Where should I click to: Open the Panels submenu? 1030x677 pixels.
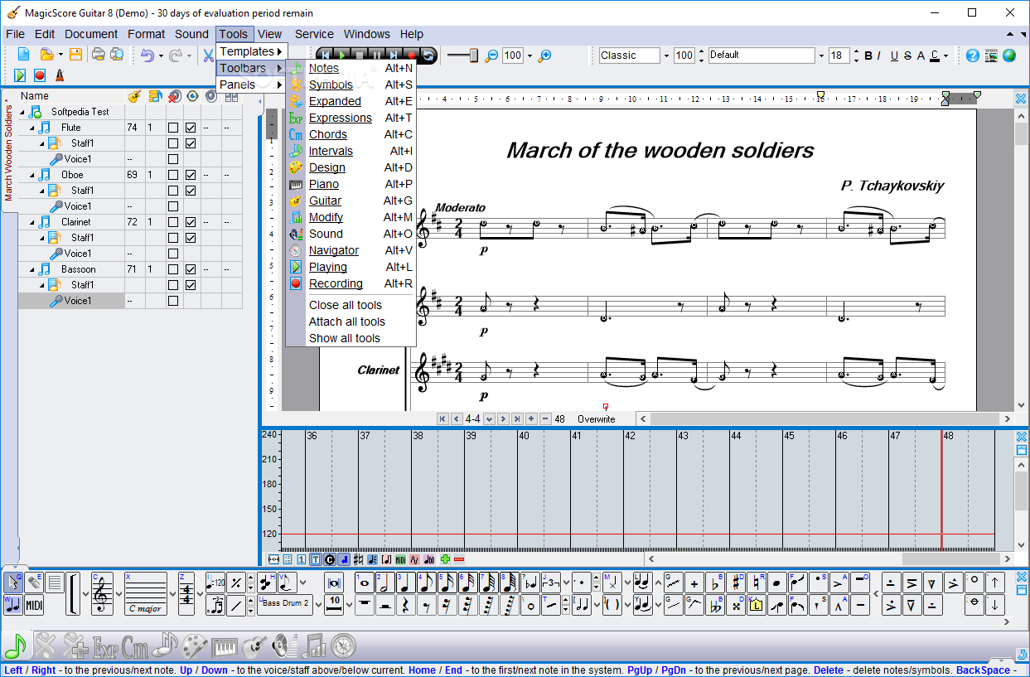(252, 85)
